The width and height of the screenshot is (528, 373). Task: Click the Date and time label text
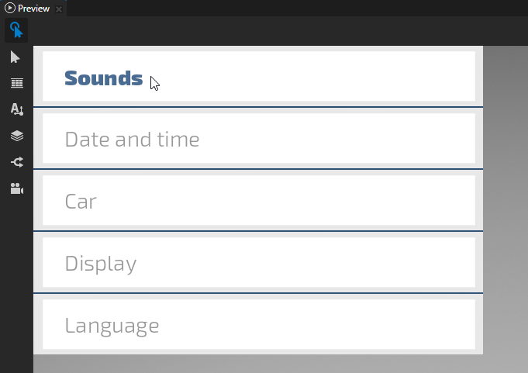coord(132,140)
